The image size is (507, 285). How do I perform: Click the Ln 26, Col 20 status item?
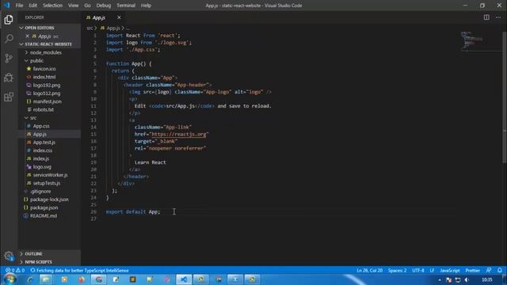(x=370, y=270)
